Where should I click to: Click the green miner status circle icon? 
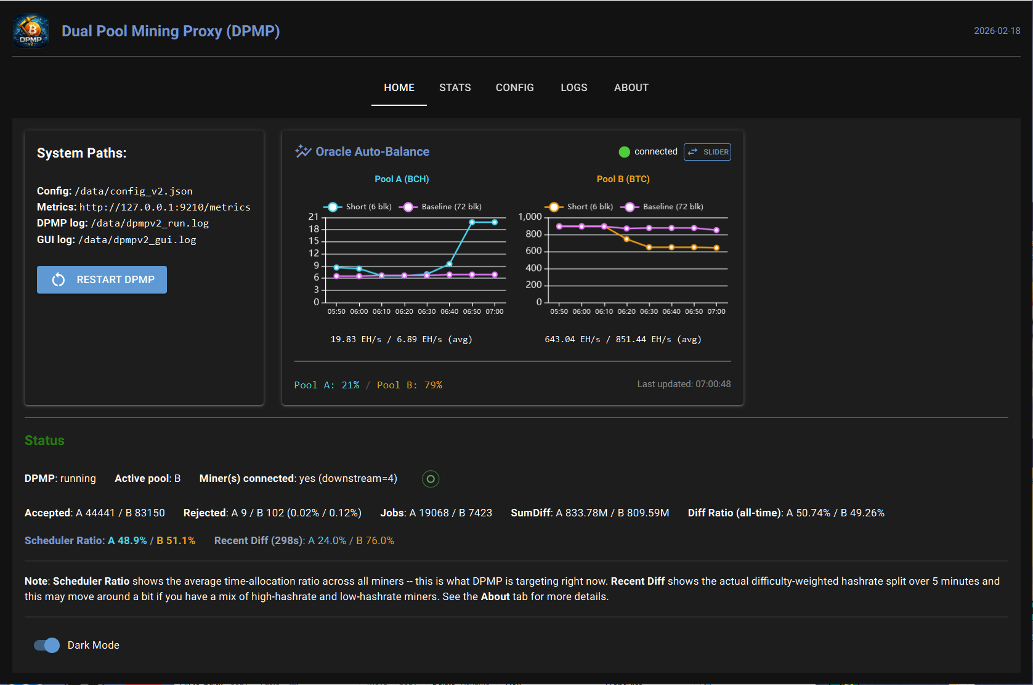[x=431, y=479]
